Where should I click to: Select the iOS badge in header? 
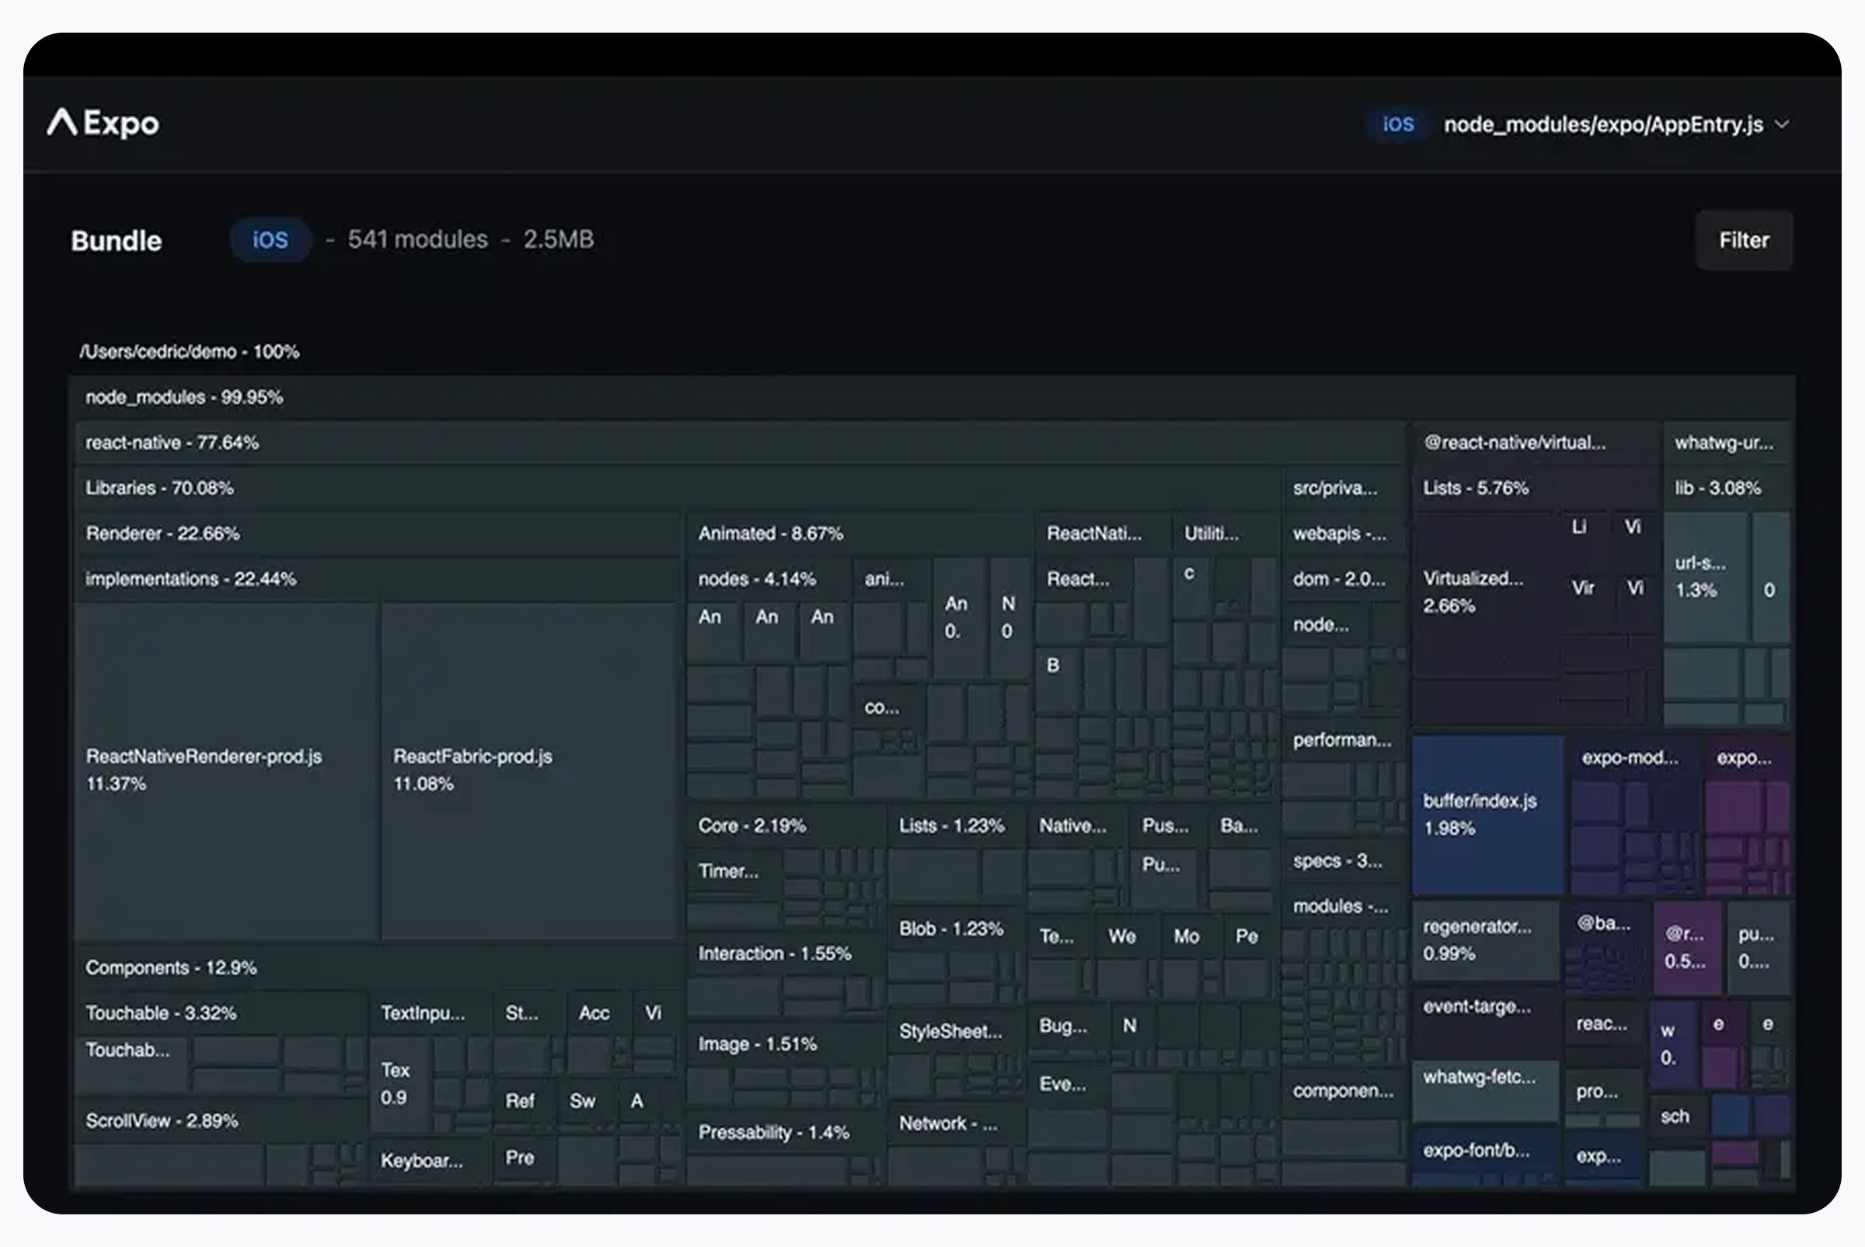1398,124
